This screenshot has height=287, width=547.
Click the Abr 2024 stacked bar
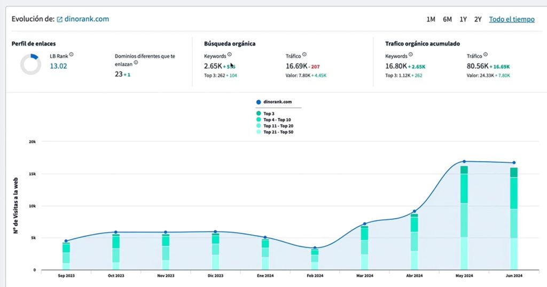pos(414,242)
